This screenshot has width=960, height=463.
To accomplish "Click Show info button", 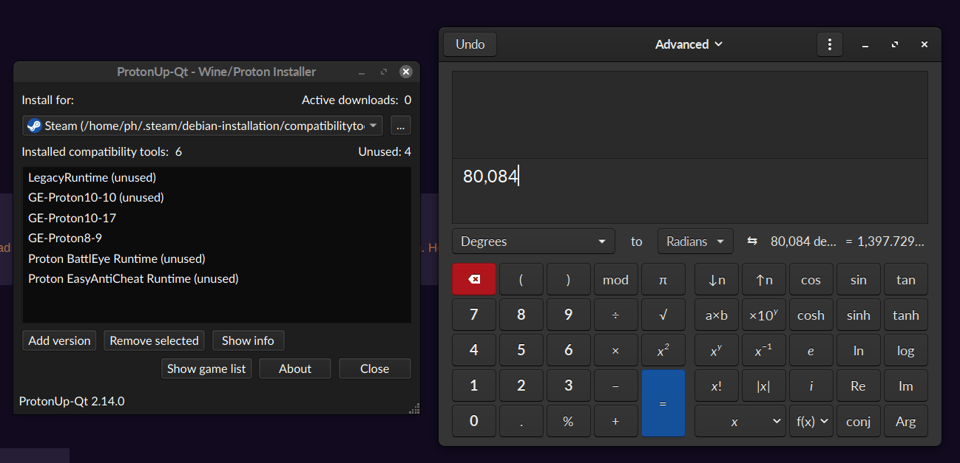I will 248,340.
